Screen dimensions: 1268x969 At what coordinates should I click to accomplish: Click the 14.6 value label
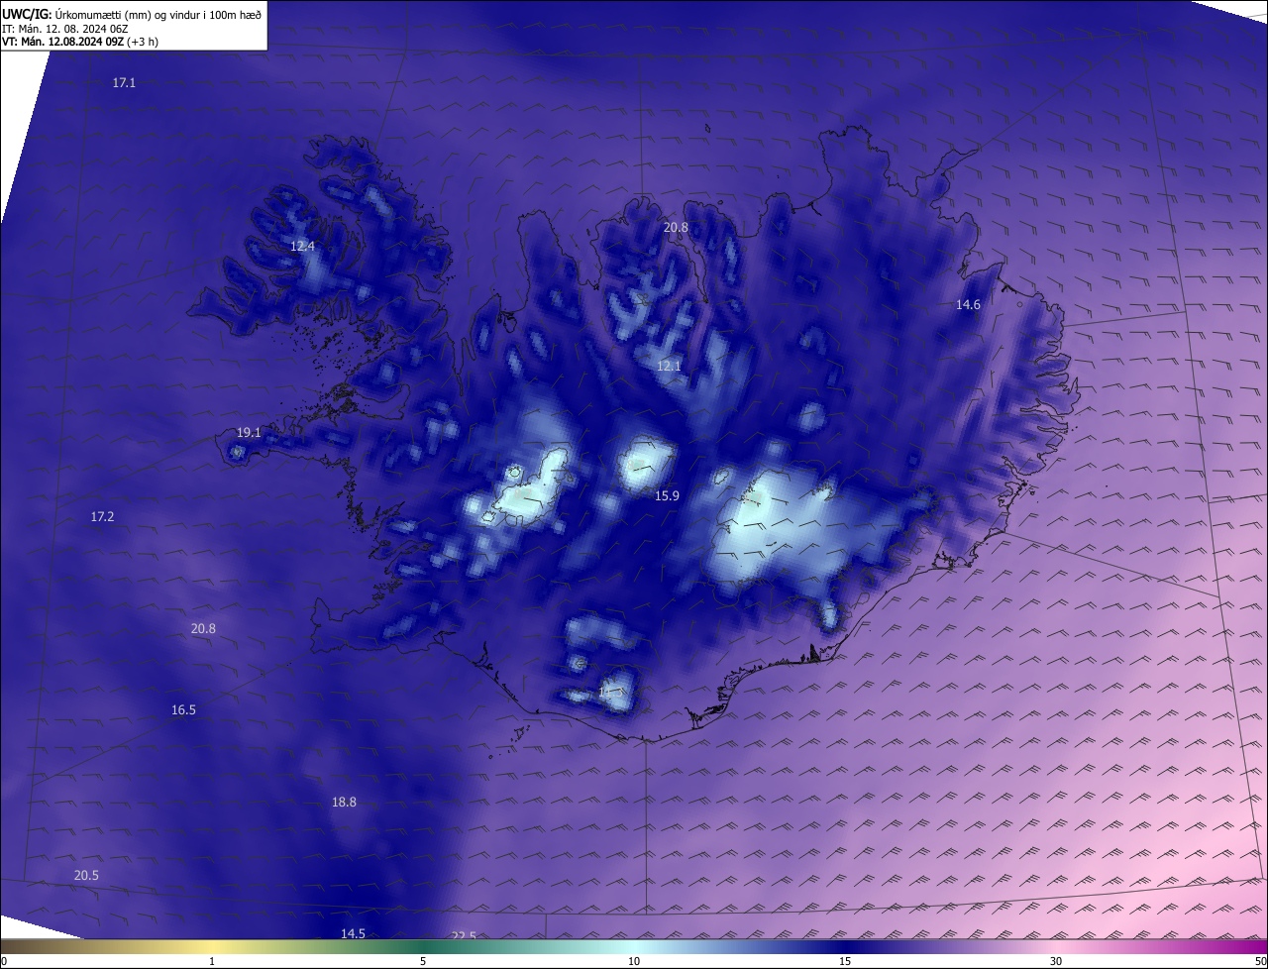pos(968,304)
